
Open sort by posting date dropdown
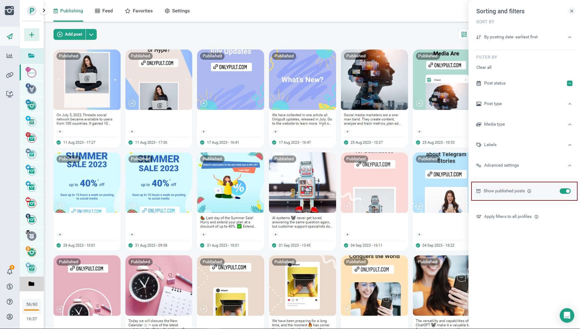pyautogui.click(x=524, y=37)
